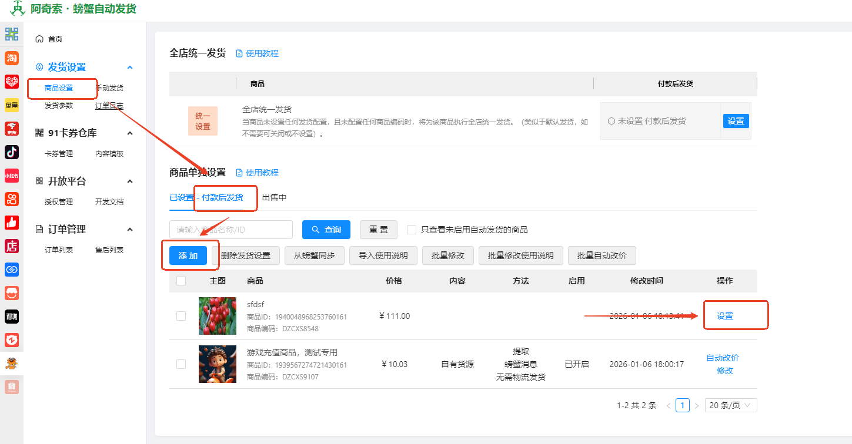Open the Douyin music-note platform icon
852x444 pixels.
pyautogui.click(x=12, y=152)
